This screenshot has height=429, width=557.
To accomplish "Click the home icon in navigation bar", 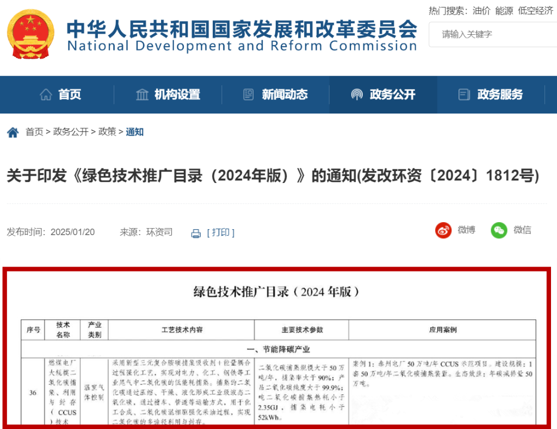I will point(46,94).
